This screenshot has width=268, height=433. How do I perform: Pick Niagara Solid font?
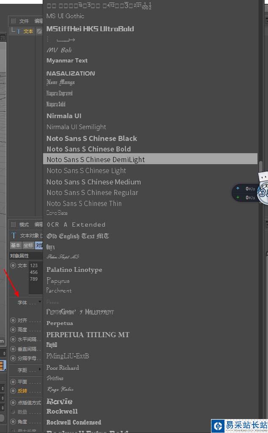56,104
